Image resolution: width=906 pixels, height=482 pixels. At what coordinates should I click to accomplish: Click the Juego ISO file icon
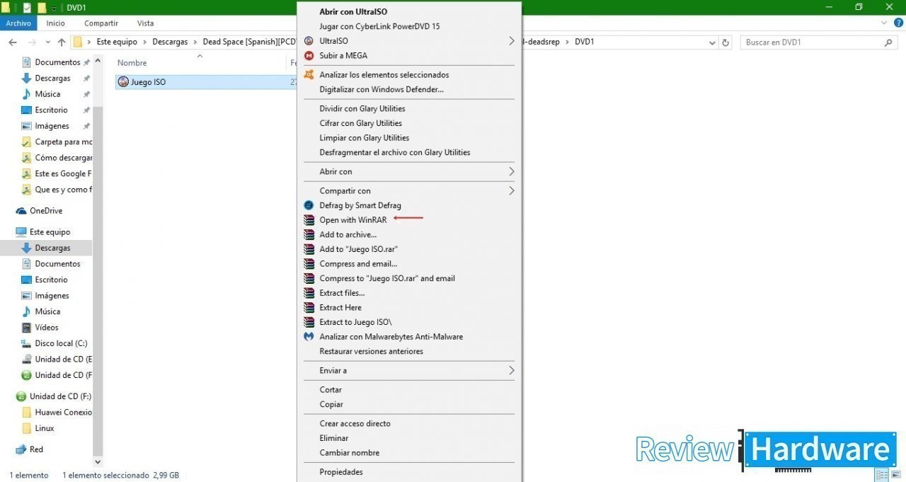pos(123,81)
